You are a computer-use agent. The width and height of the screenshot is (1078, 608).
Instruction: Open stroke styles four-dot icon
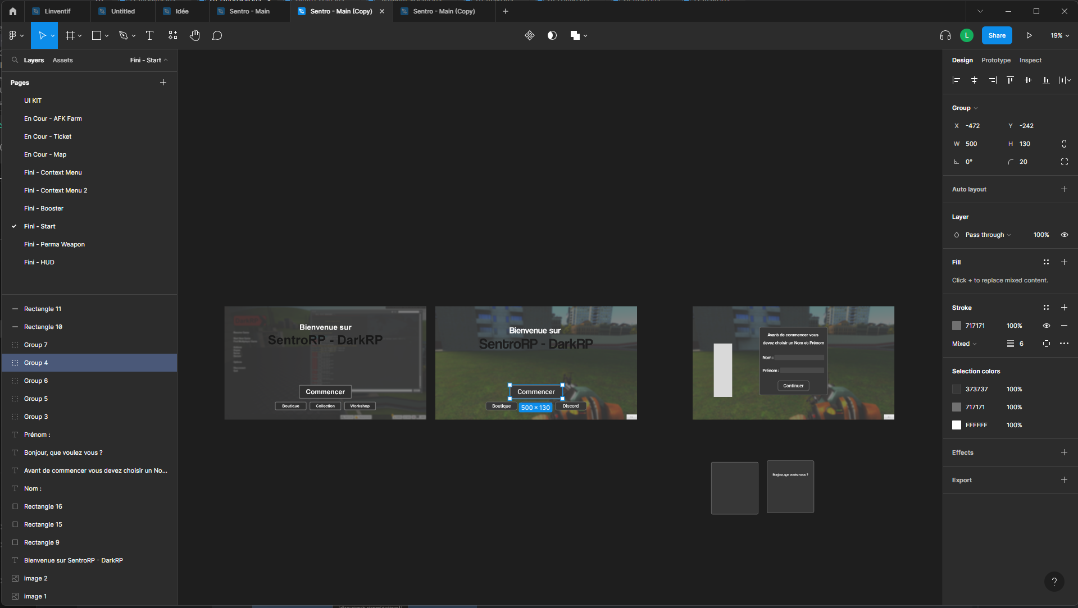coord(1046,308)
